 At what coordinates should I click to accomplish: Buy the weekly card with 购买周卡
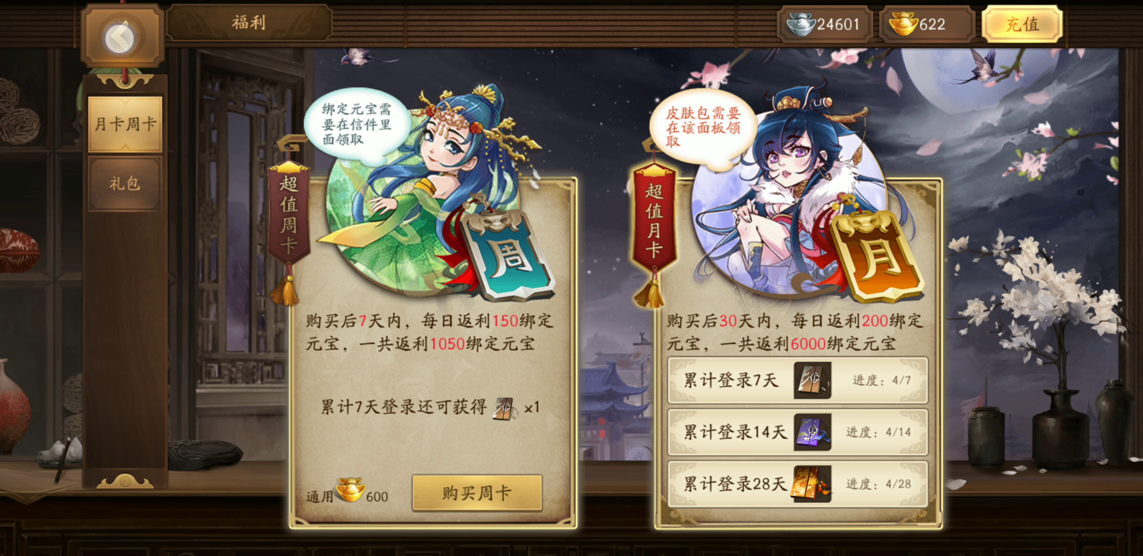pyautogui.click(x=477, y=493)
